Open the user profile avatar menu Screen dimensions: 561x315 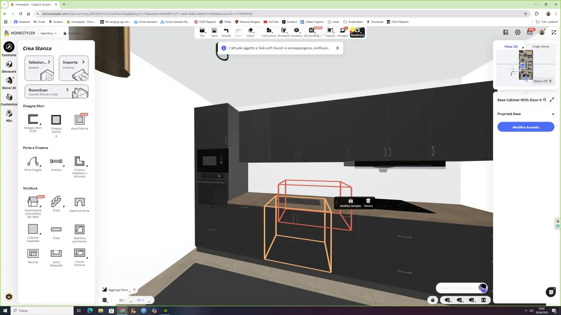tap(542, 32)
